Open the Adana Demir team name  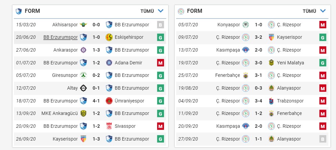[128, 62]
